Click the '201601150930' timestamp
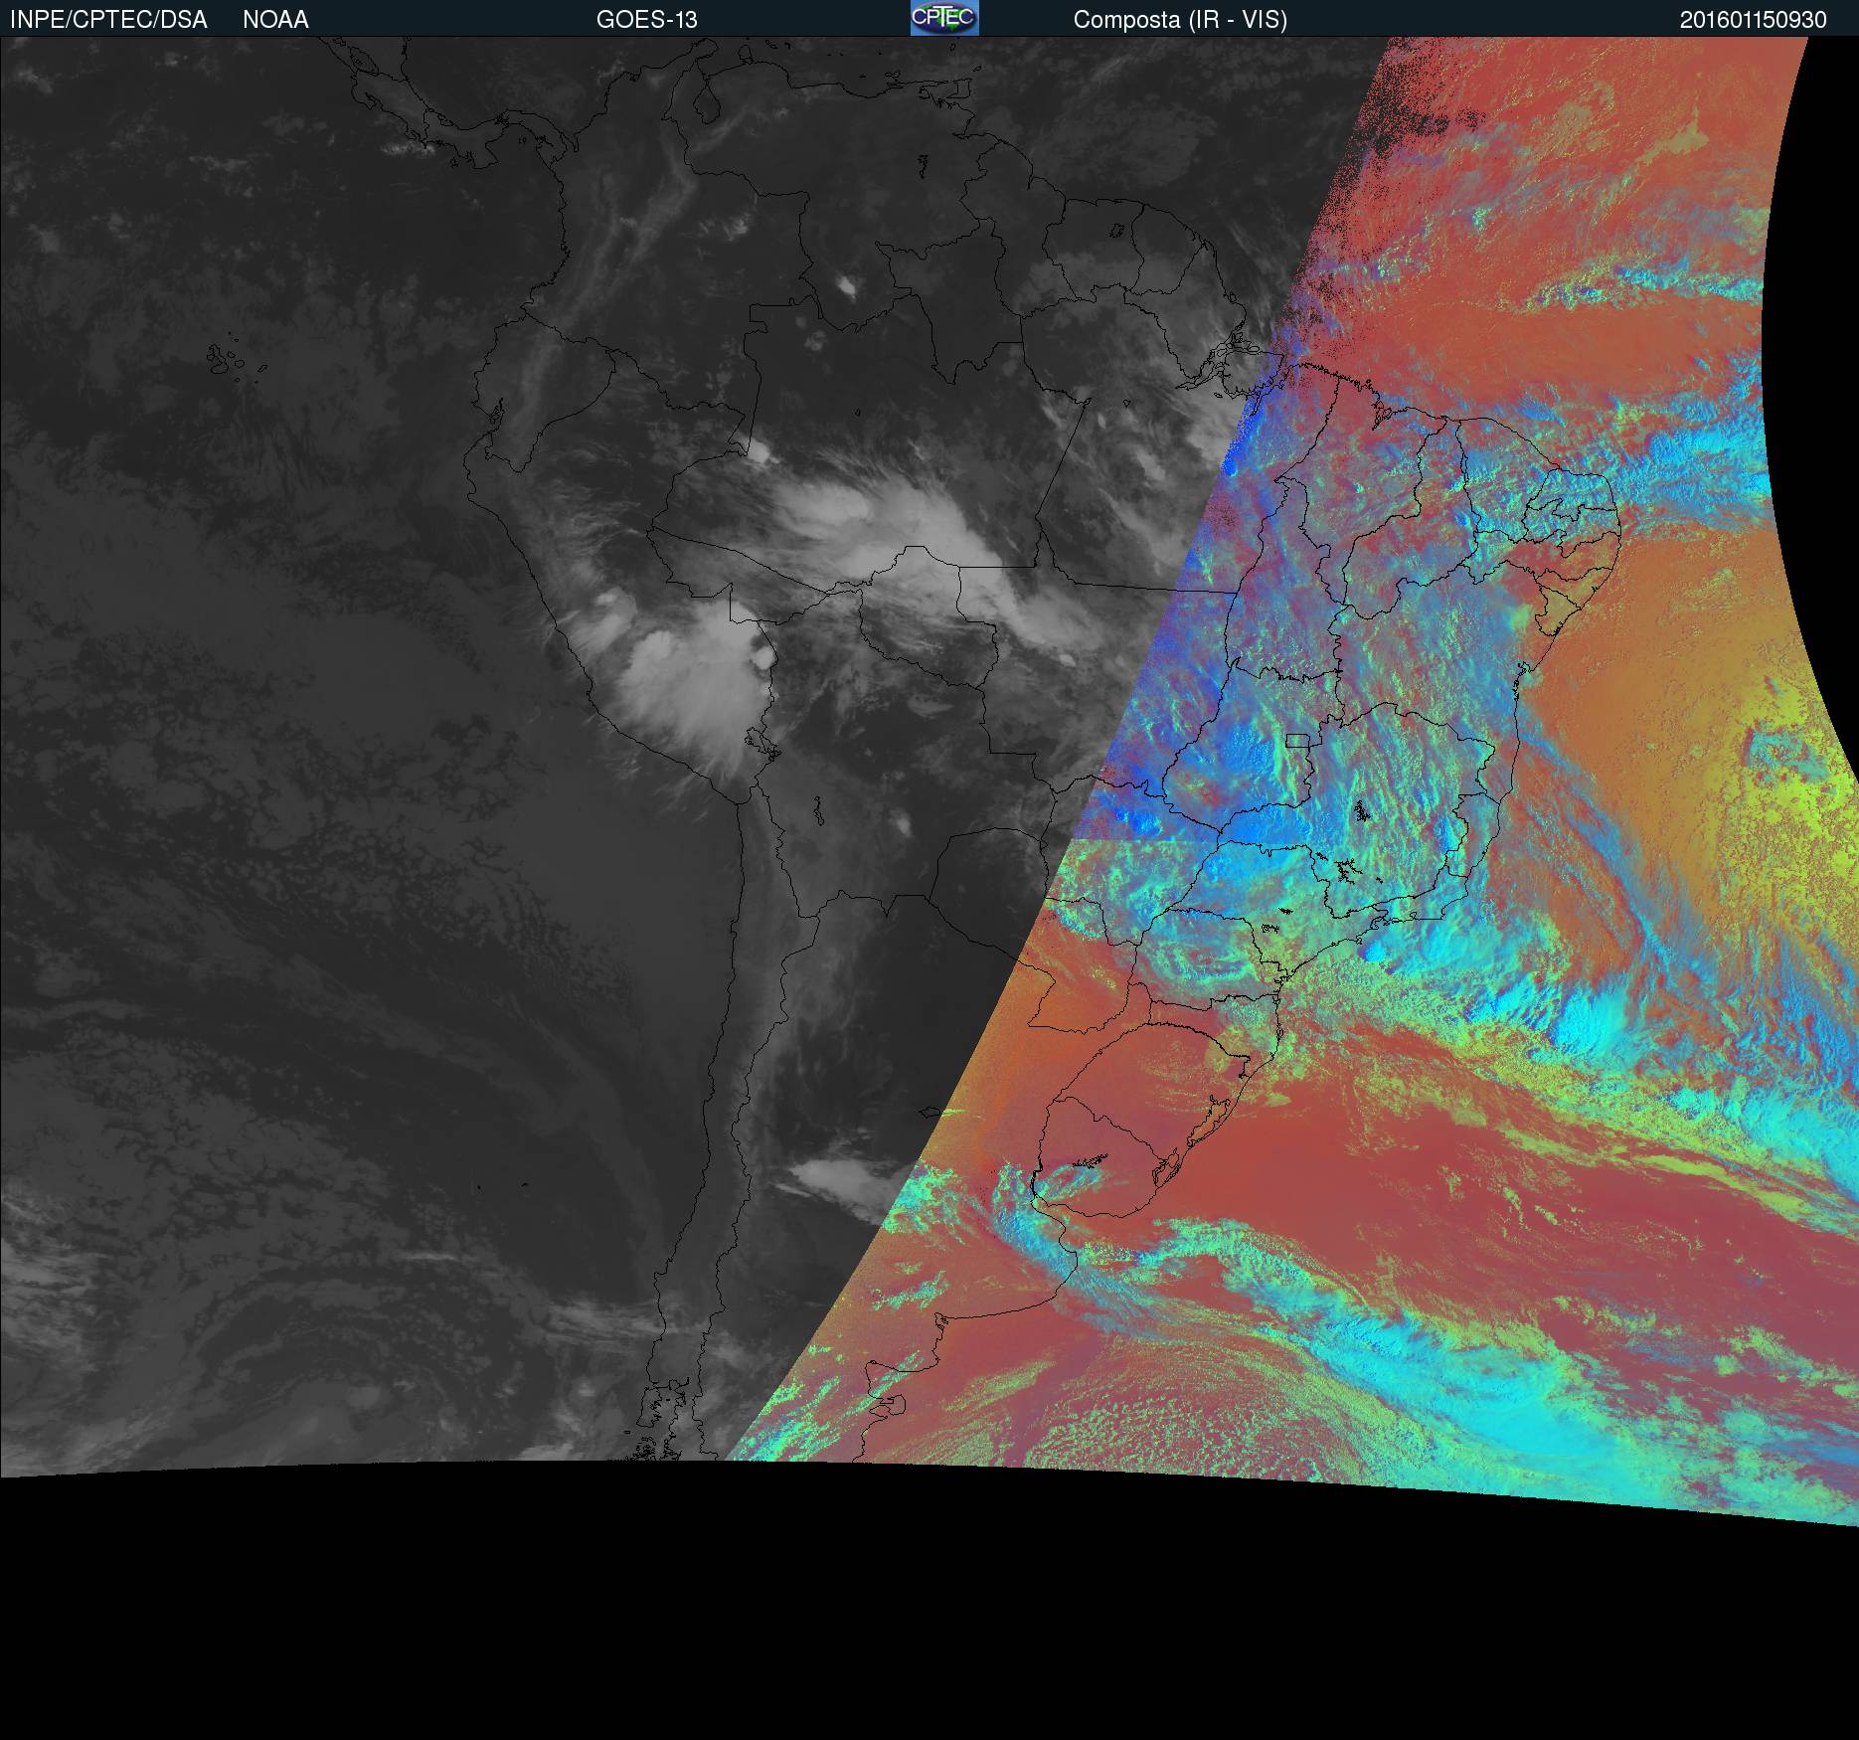The height and width of the screenshot is (1740, 1859). coord(1754,20)
